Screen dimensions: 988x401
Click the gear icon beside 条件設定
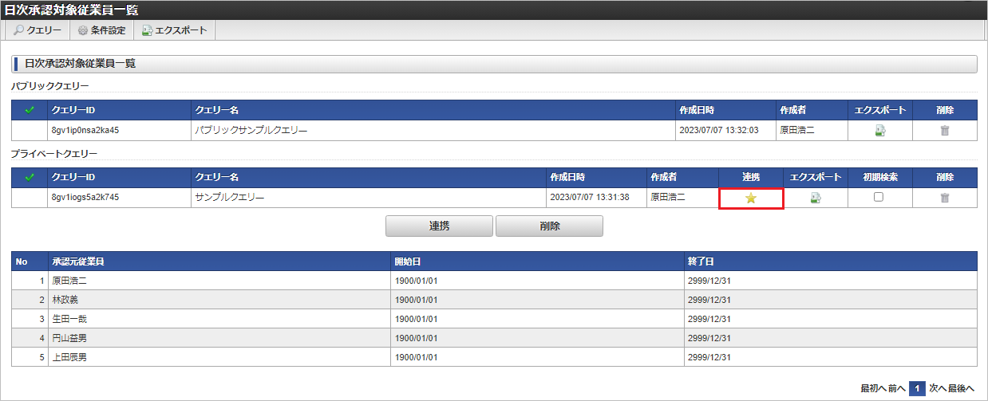pyautogui.click(x=82, y=30)
